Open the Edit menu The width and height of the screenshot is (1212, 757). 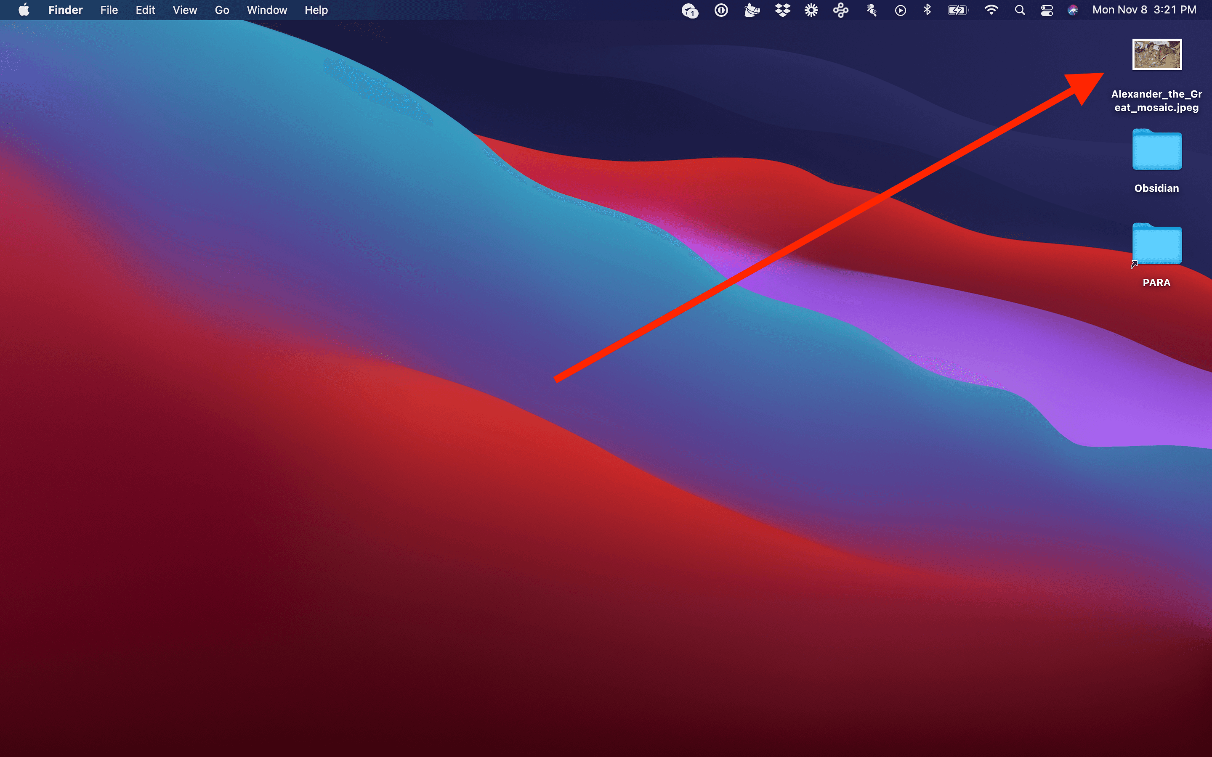pyautogui.click(x=145, y=10)
